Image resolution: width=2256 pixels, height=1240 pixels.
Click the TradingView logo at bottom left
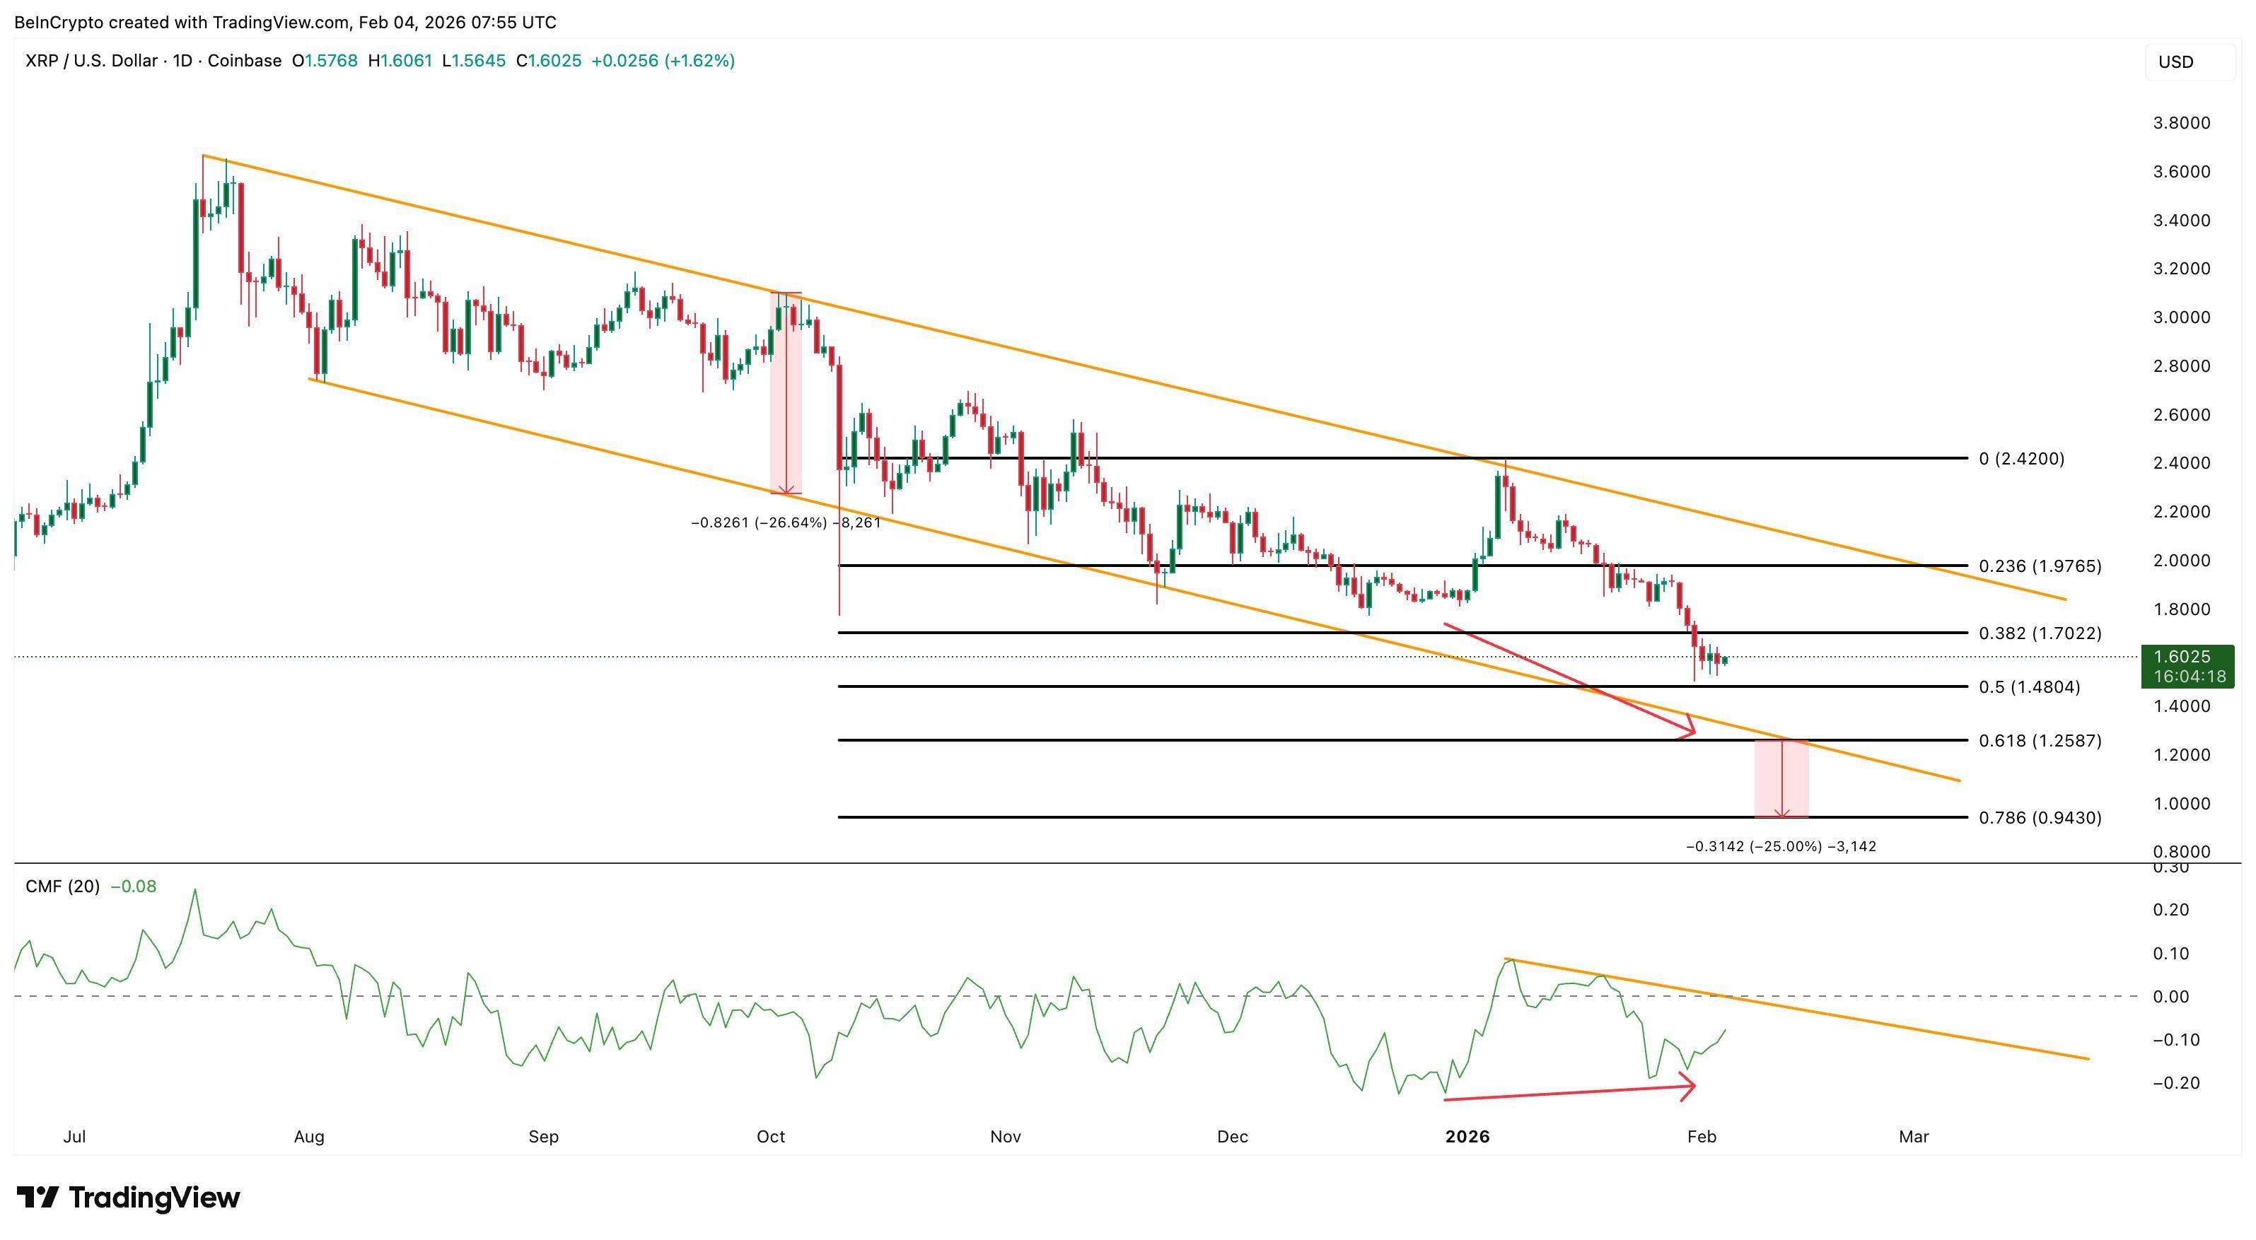(129, 1197)
